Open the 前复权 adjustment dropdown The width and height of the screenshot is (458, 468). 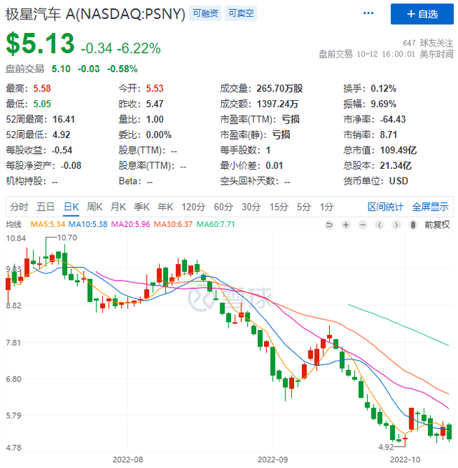tap(437, 225)
